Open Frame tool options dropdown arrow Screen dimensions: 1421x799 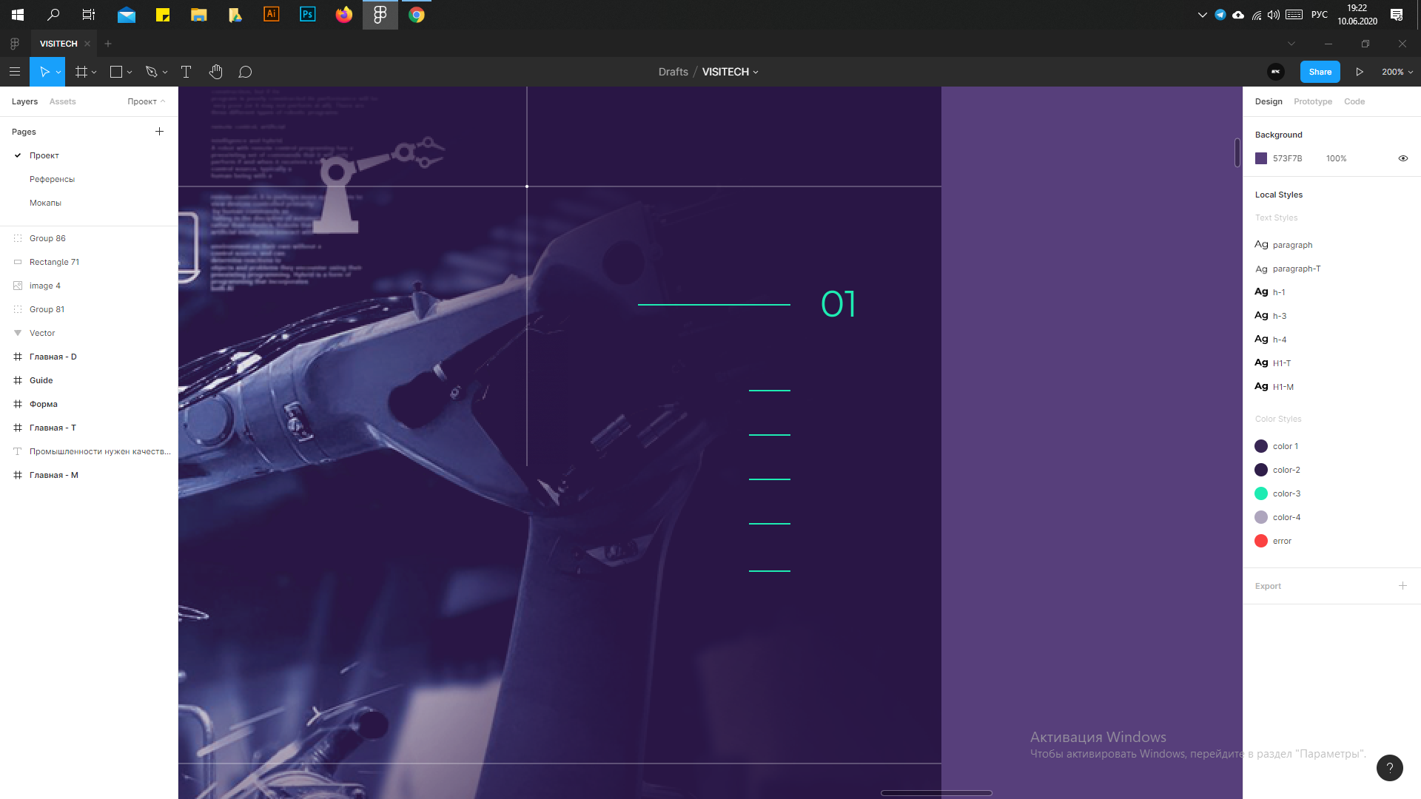tap(94, 73)
